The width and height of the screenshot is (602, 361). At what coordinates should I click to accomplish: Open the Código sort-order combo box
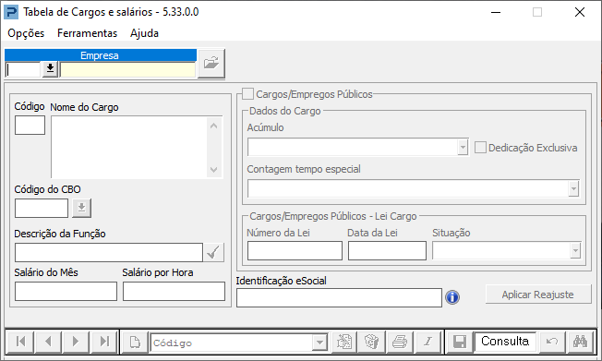tap(319, 343)
